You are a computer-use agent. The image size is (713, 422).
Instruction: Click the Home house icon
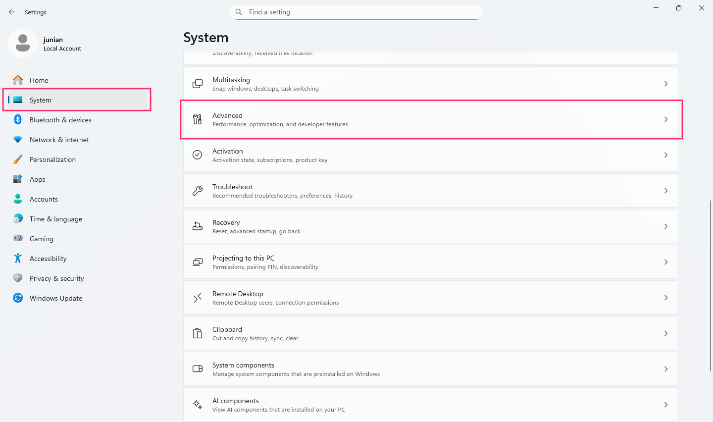point(18,80)
